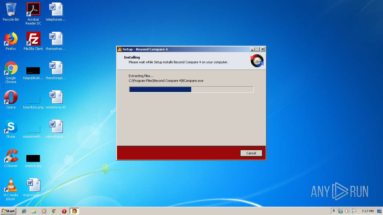Open the Recycle Bin desktop icon
This screenshot has height=215, width=383.
[x=11, y=12]
